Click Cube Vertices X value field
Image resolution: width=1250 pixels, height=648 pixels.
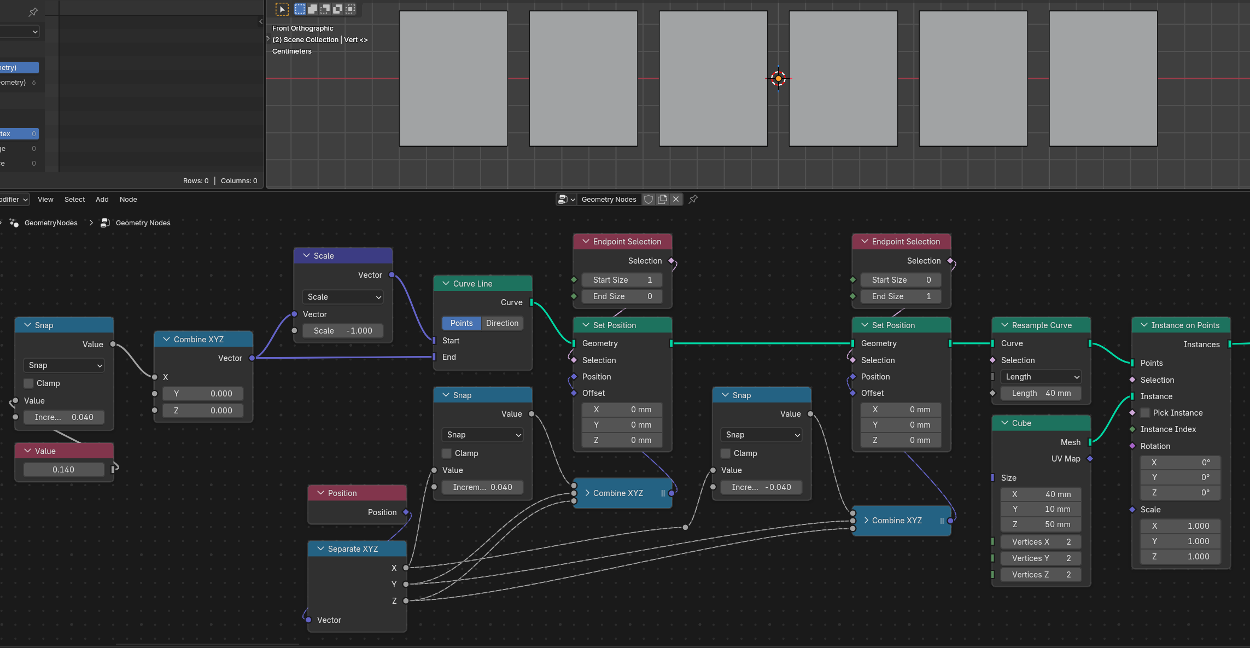(x=1041, y=542)
